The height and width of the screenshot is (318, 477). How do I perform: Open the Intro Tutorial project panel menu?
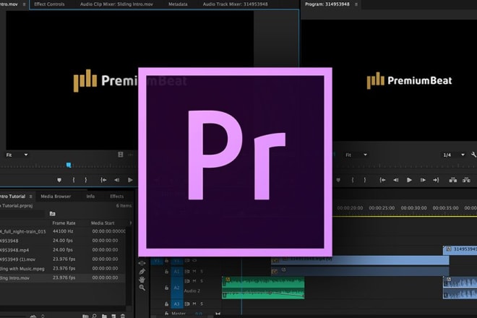[31, 197]
